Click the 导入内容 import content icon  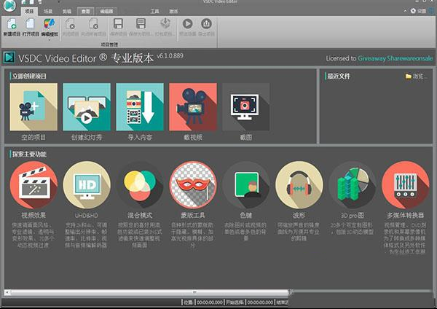coord(140,106)
